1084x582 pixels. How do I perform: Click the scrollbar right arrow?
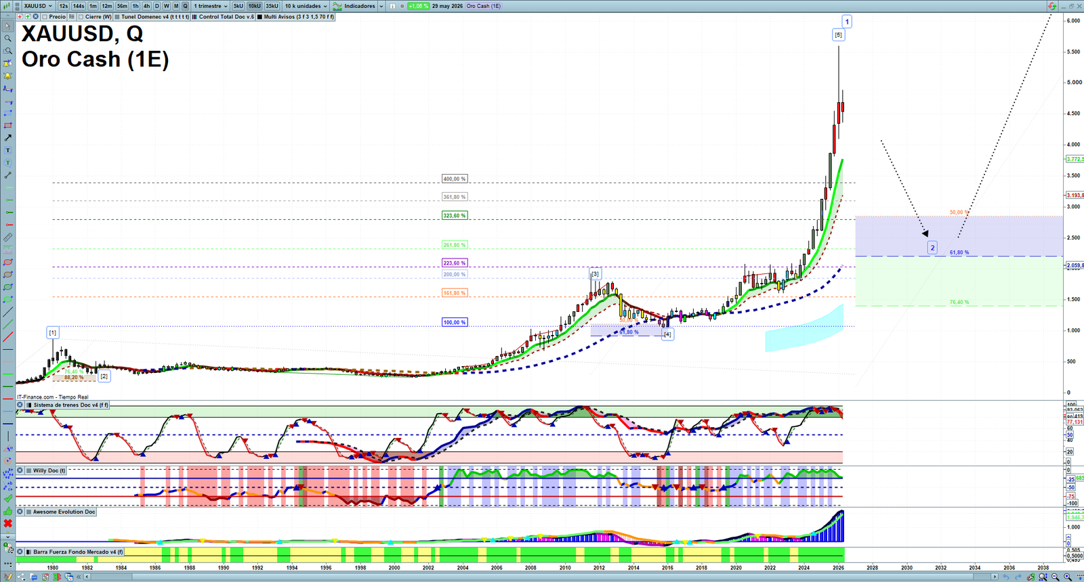click(x=995, y=577)
